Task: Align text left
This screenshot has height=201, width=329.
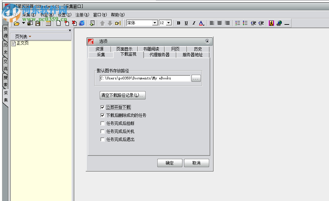Action: coord(212,23)
